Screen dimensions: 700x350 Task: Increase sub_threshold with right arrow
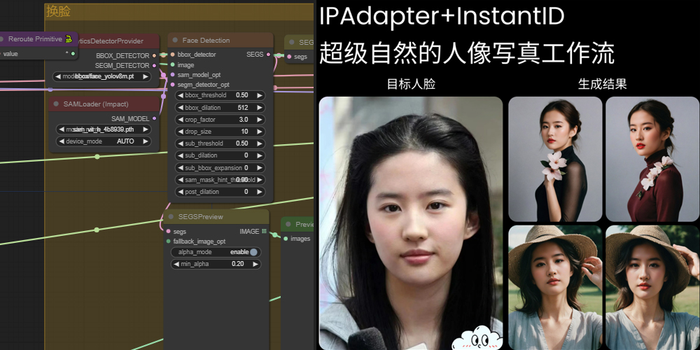pos(260,143)
